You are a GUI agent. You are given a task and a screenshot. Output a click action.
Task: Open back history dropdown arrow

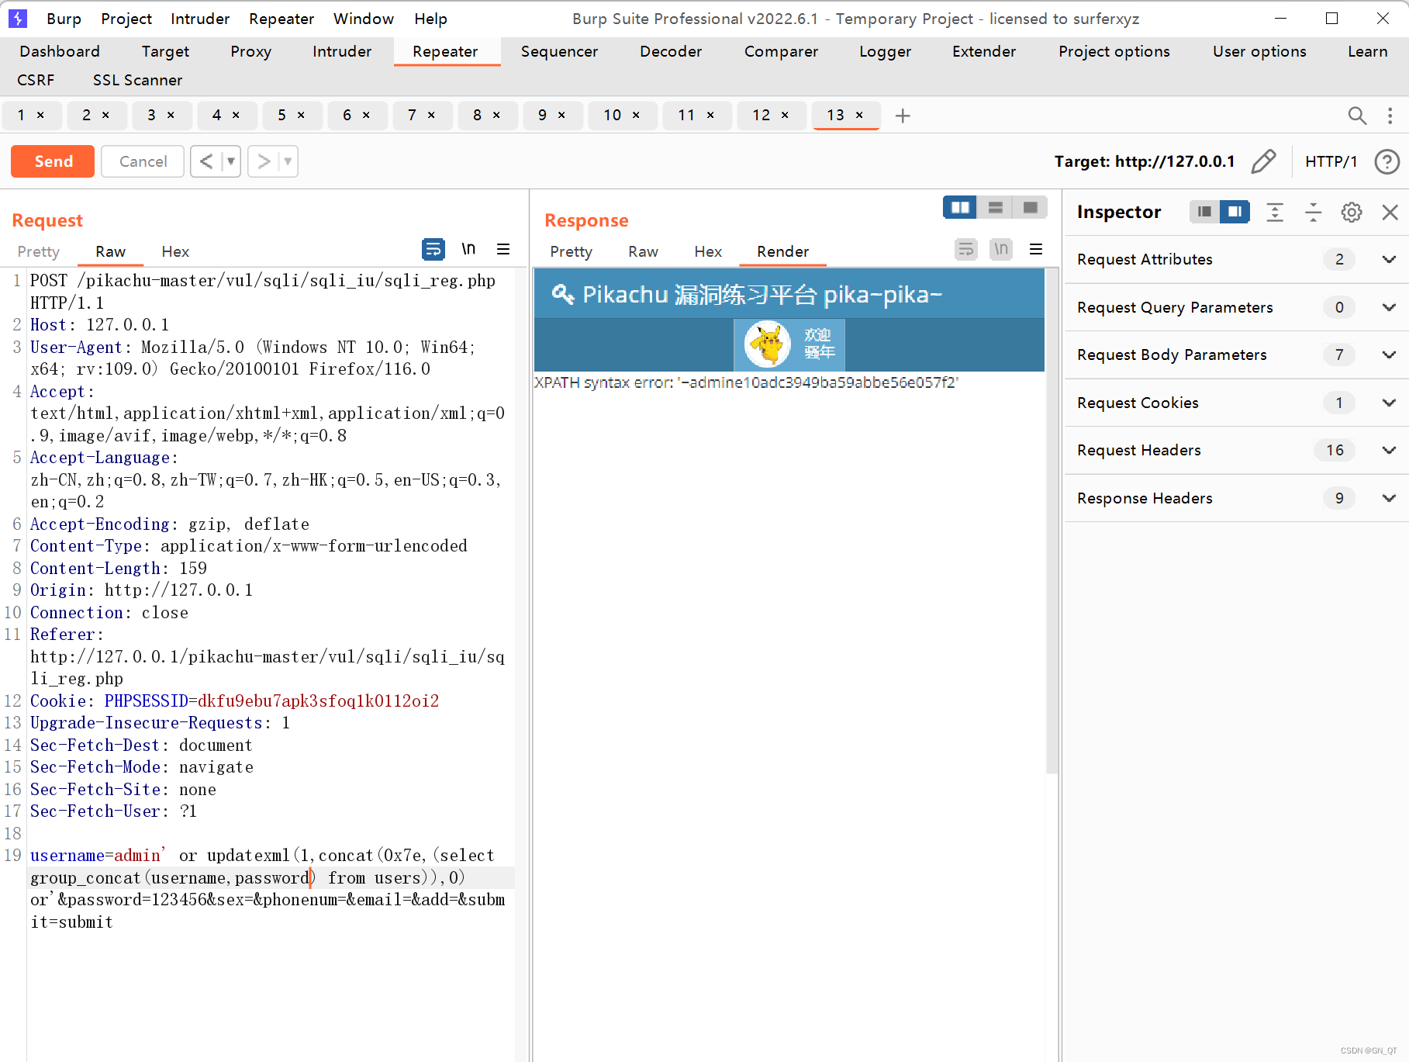coord(231,161)
